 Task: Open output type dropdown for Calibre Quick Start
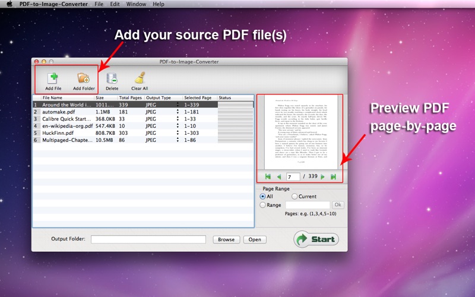[178, 119]
